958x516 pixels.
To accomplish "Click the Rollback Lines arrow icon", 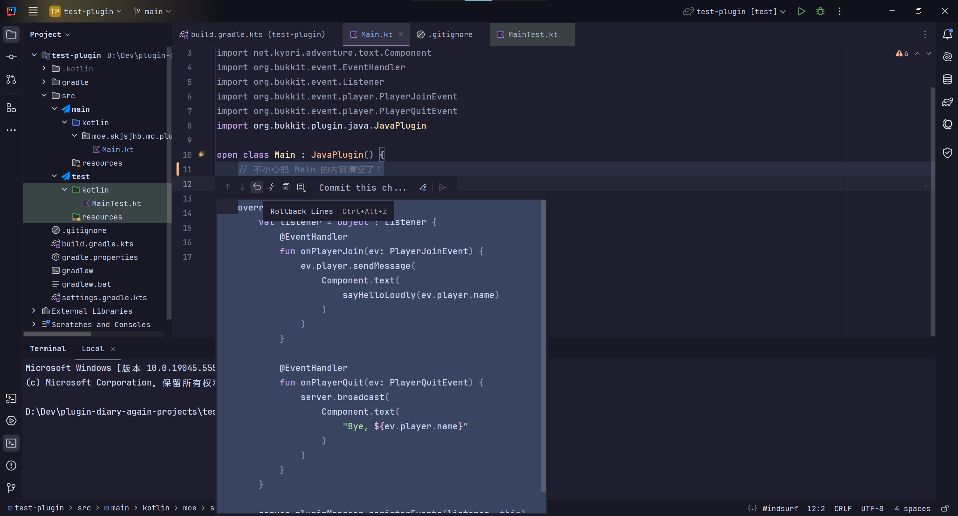I will (257, 187).
